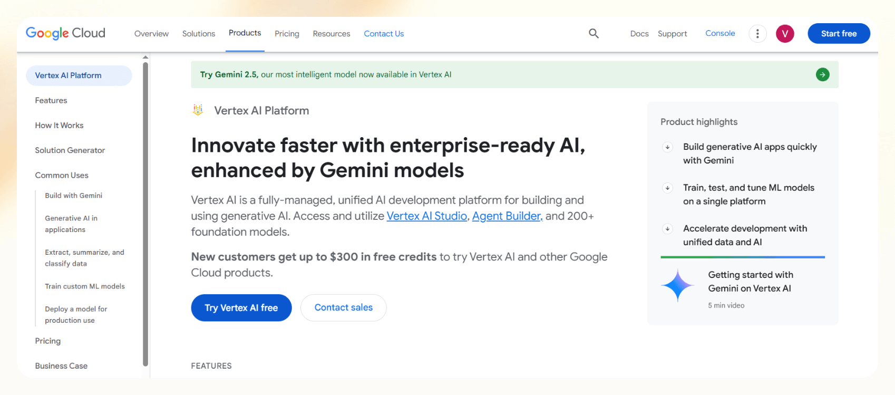The width and height of the screenshot is (895, 395).
Task: Open 'Generative AI in applications' sidebar item
Action: tap(71, 224)
